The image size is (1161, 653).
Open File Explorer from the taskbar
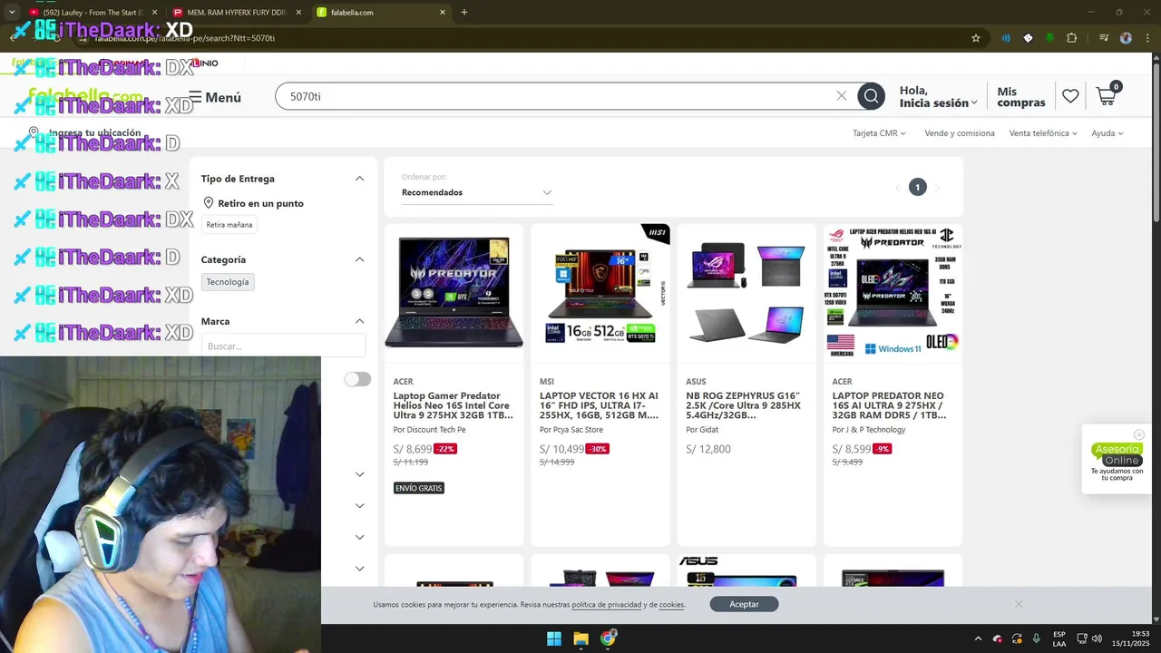pyautogui.click(x=580, y=638)
